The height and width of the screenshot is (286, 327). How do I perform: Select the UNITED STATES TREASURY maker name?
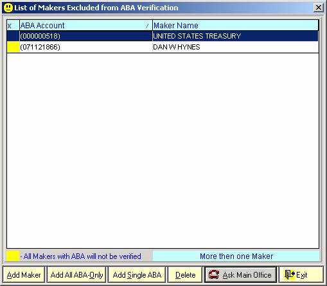click(197, 36)
